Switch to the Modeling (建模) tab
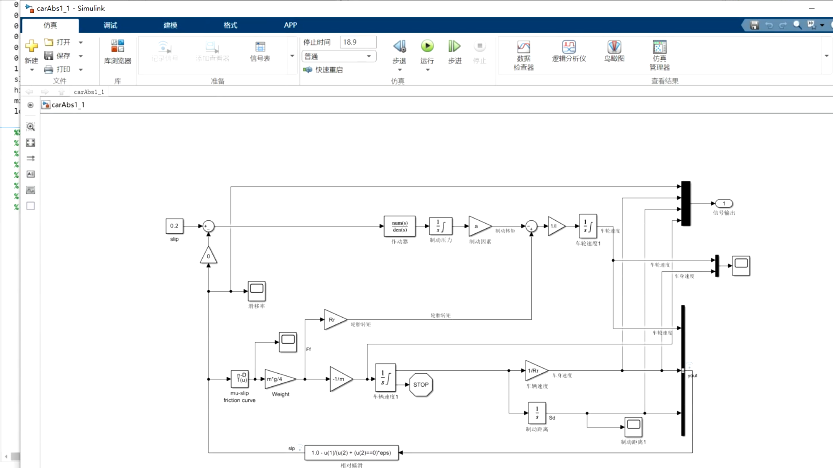The image size is (833, 468). 170,25
